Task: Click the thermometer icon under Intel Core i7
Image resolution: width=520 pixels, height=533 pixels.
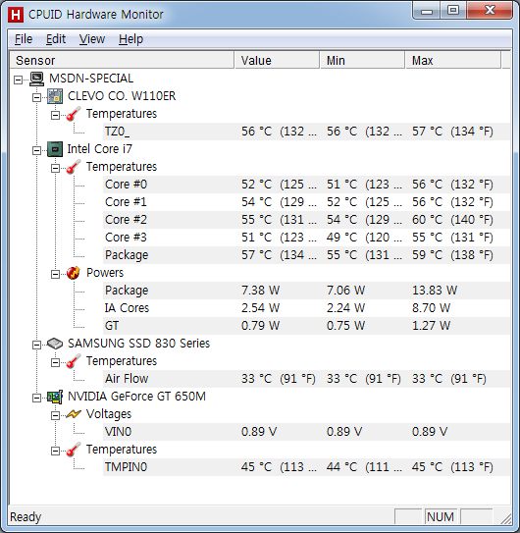Action: (x=74, y=167)
